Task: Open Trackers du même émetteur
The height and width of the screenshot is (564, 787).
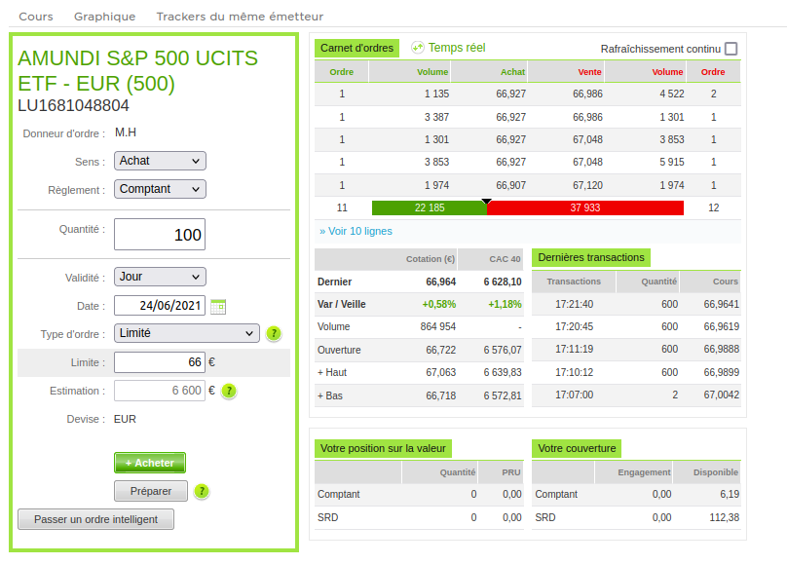Action: coord(237,16)
